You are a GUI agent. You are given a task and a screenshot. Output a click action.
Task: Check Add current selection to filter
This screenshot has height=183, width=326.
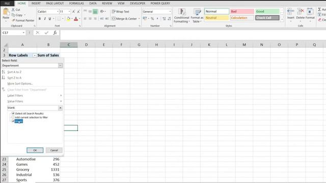coord(13,117)
